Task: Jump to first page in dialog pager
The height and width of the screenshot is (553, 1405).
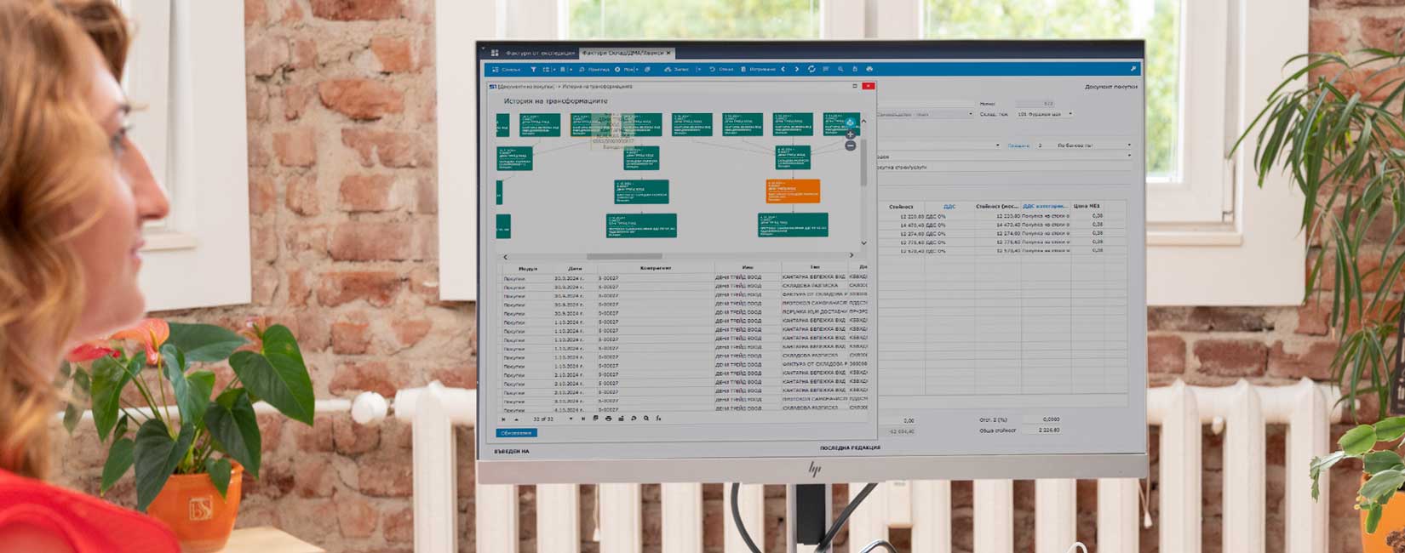Action: 503,419
